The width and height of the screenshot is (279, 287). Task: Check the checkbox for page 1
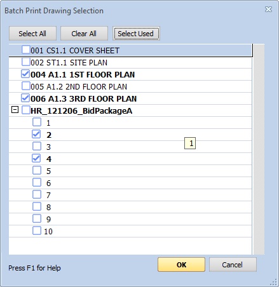pyautogui.click(x=37, y=122)
